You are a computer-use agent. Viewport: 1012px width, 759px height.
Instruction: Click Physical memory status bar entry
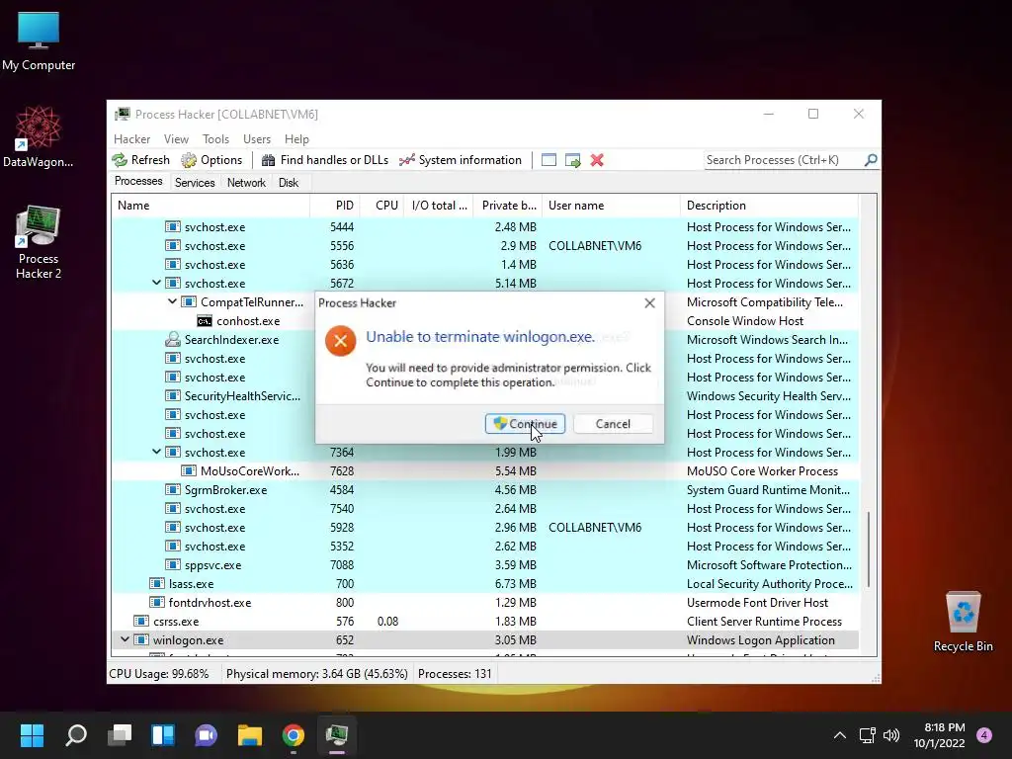pyautogui.click(x=317, y=674)
